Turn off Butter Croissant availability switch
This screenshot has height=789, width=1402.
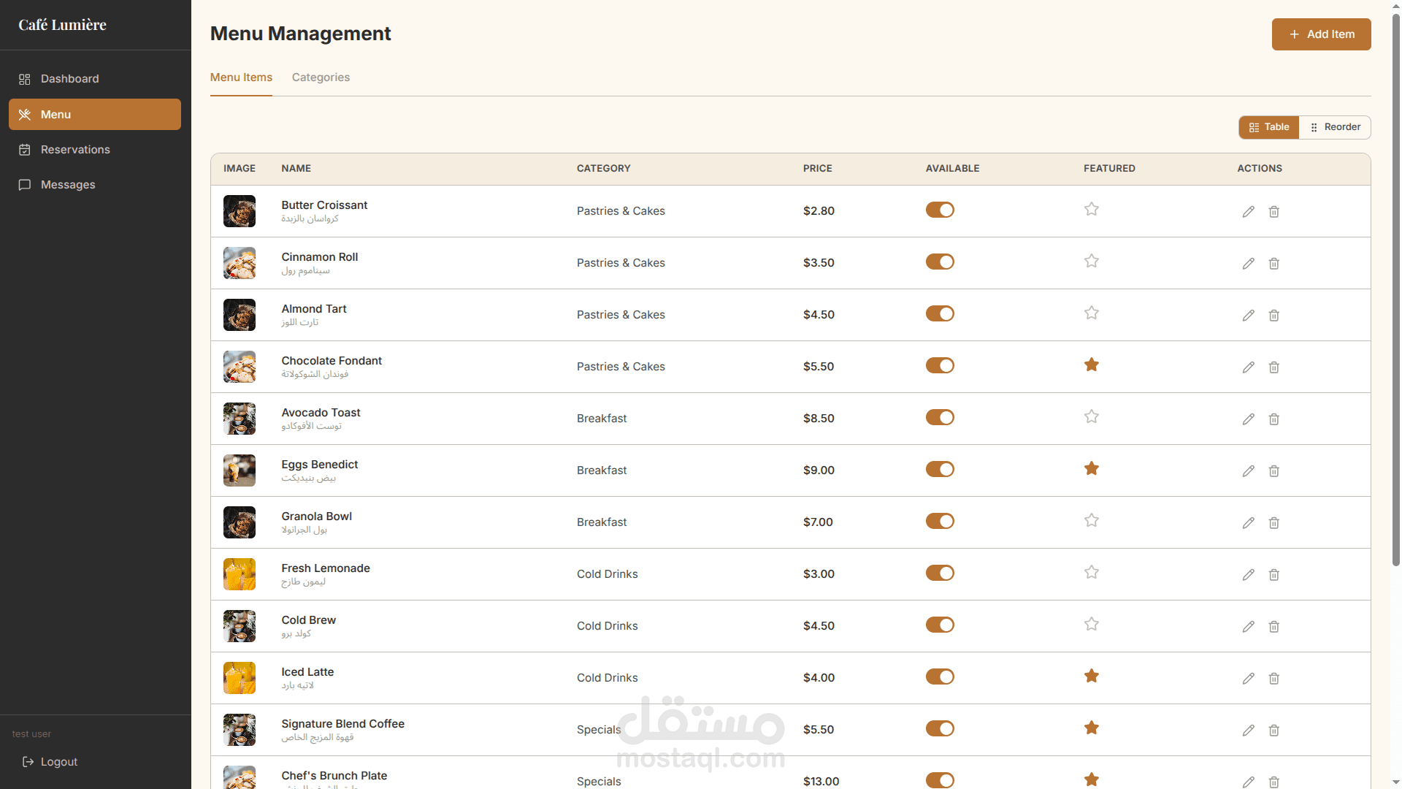click(940, 210)
